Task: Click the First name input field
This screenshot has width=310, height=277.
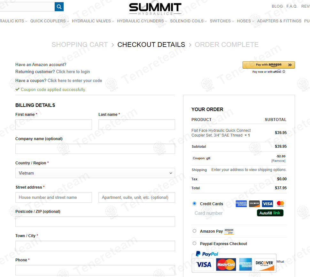Action: (53, 124)
